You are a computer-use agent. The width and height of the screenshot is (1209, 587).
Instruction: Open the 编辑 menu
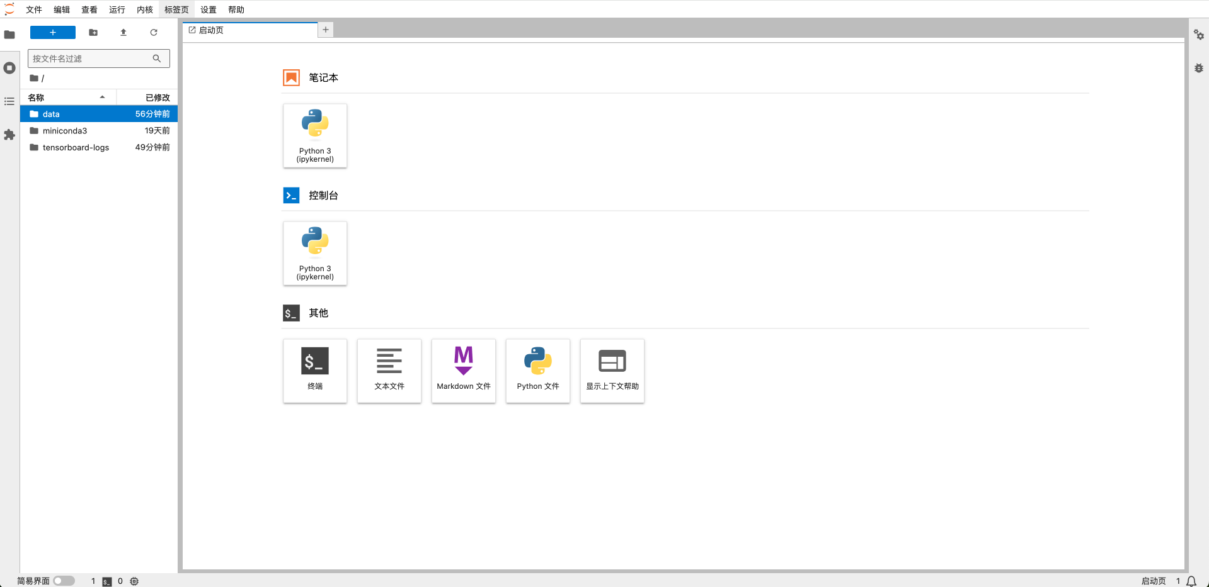coord(62,9)
